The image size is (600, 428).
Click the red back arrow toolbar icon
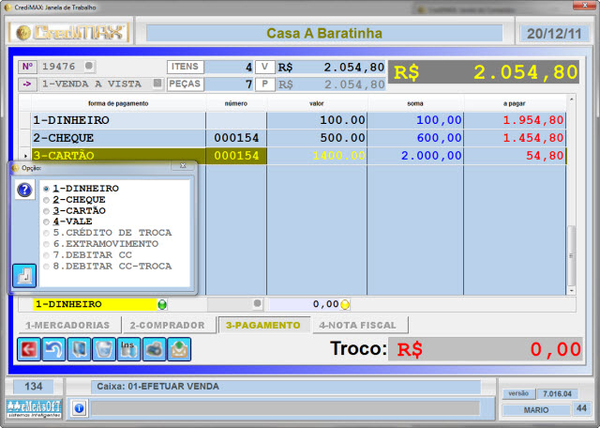(x=30, y=349)
